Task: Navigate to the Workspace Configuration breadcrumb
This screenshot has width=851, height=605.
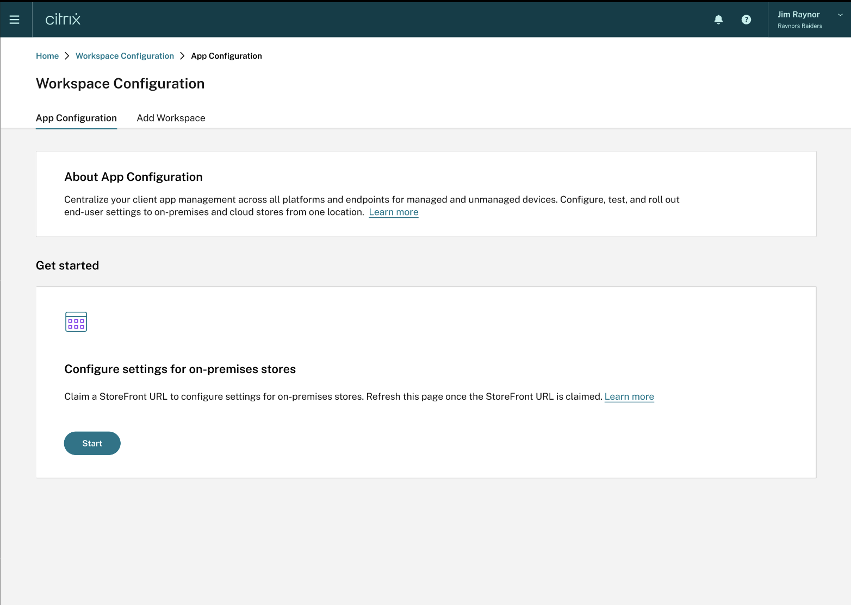Action: [x=125, y=56]
